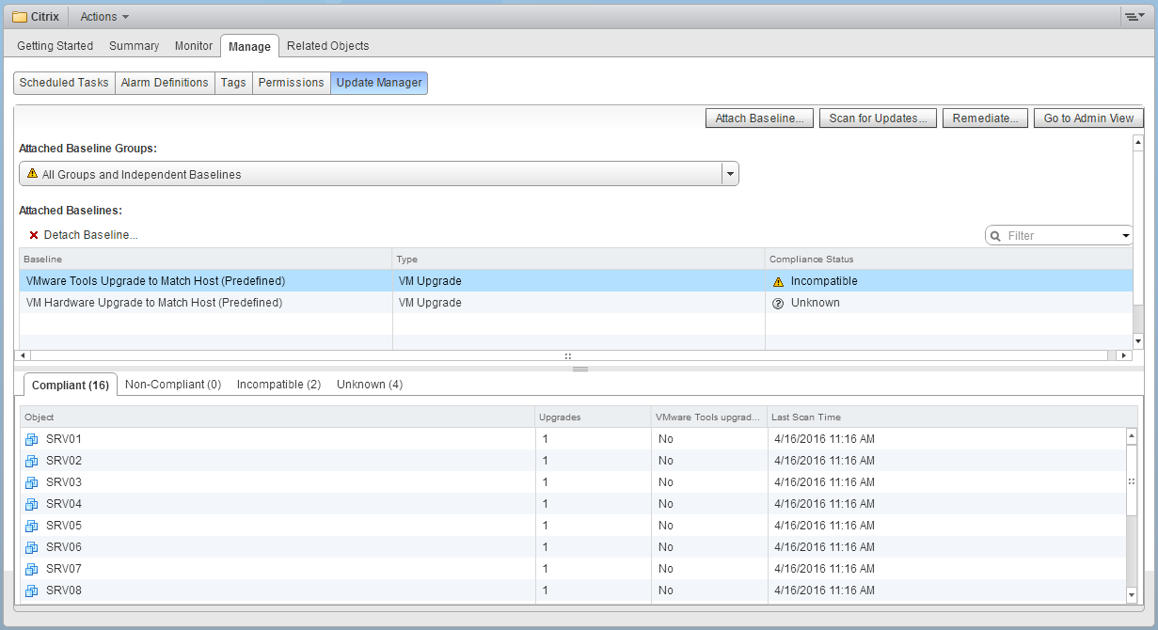Click the VM icon next to SRV01
Image resolution: width=1158 pixels, height=630 pixels.
[31, 439]
